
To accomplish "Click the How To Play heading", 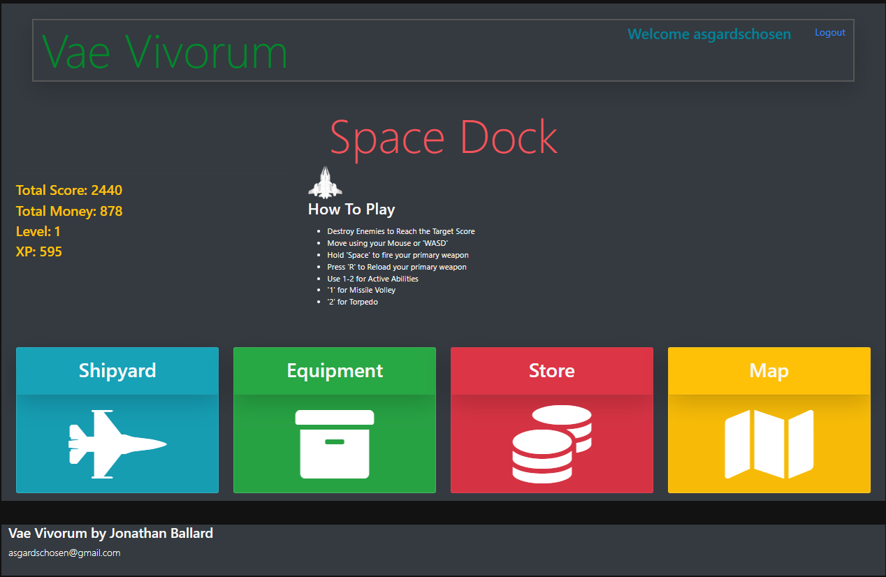I will (x=351, y=210).
